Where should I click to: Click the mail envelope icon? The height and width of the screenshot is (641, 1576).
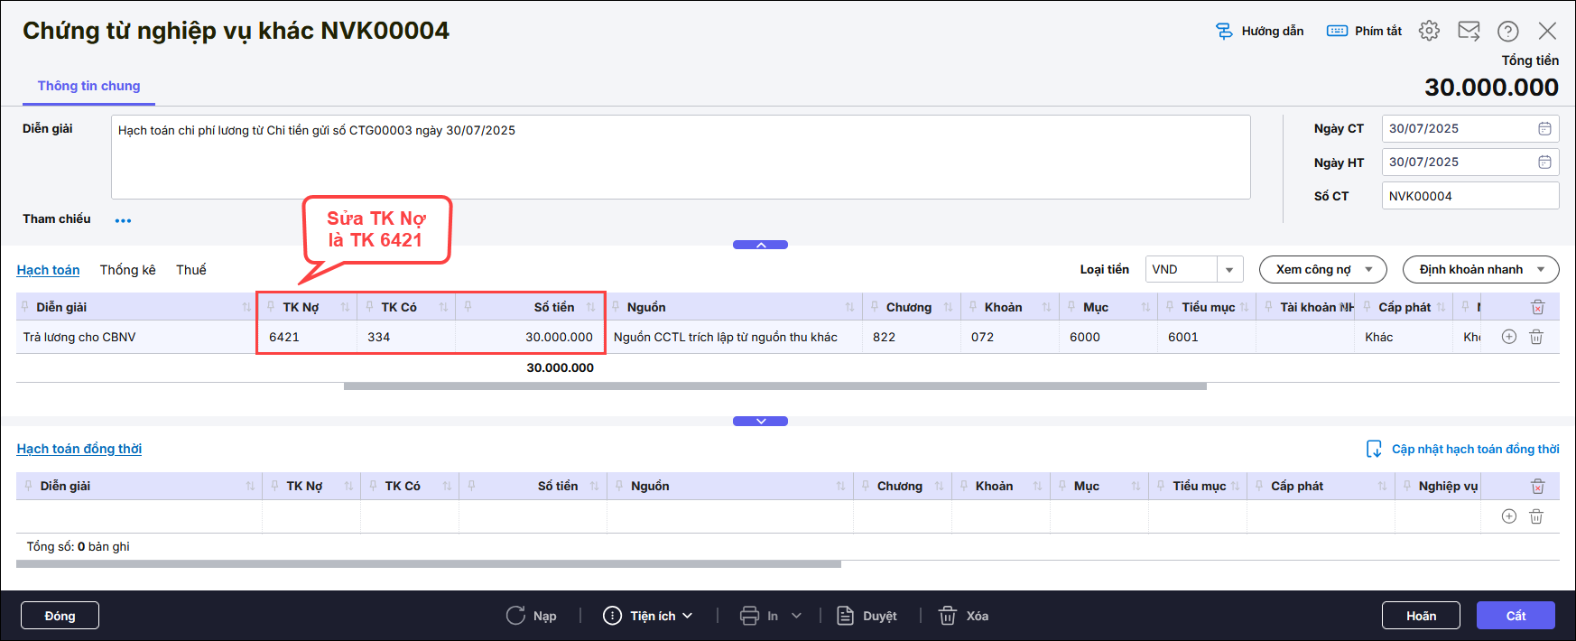click(1469, 31)
